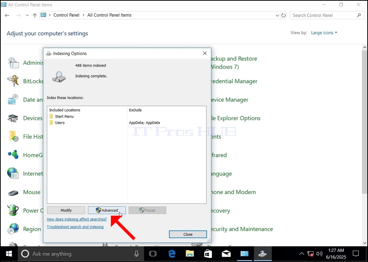Open the Windows Start button
This screenshot has height=262, width=368.
pos(9,254)
